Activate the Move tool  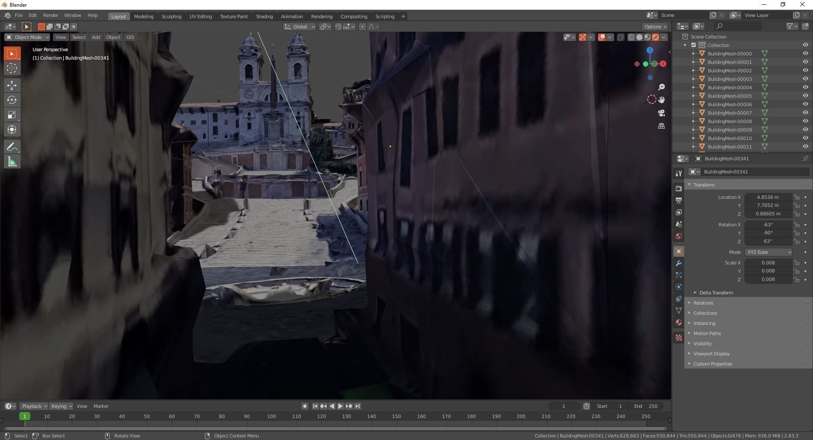(x=12, y=85)
